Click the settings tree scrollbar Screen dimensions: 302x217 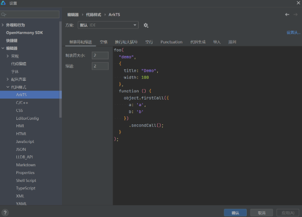coord(61,69)
